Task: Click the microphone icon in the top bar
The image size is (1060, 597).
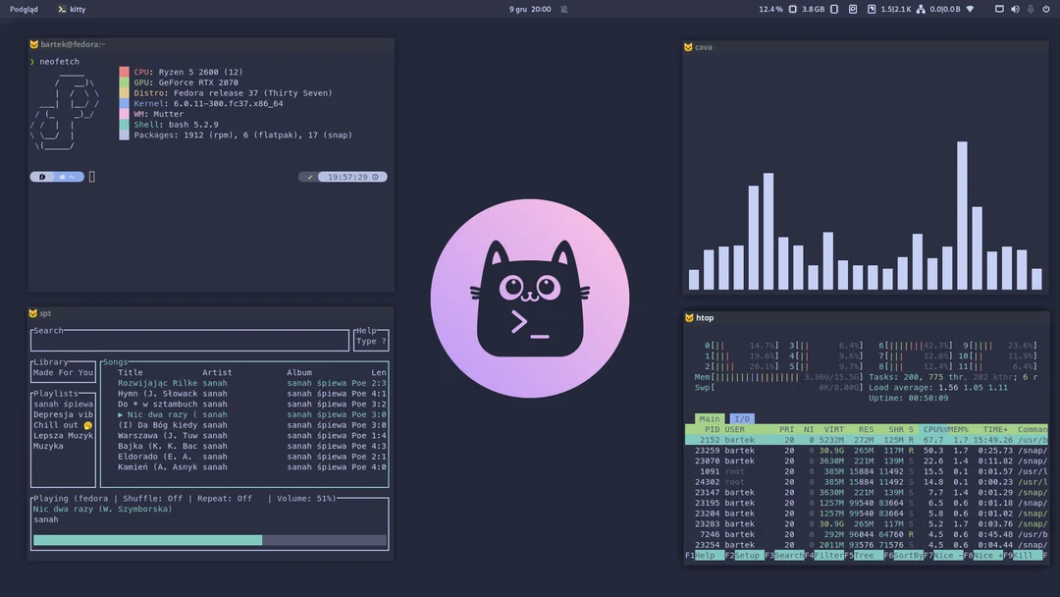Action: click(x=1030, y=9)
